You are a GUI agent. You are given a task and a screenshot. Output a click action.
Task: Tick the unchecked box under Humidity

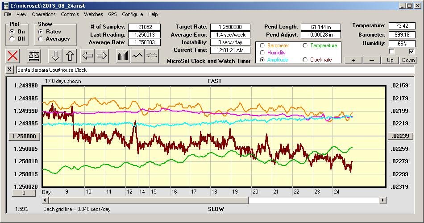[392, 52]
